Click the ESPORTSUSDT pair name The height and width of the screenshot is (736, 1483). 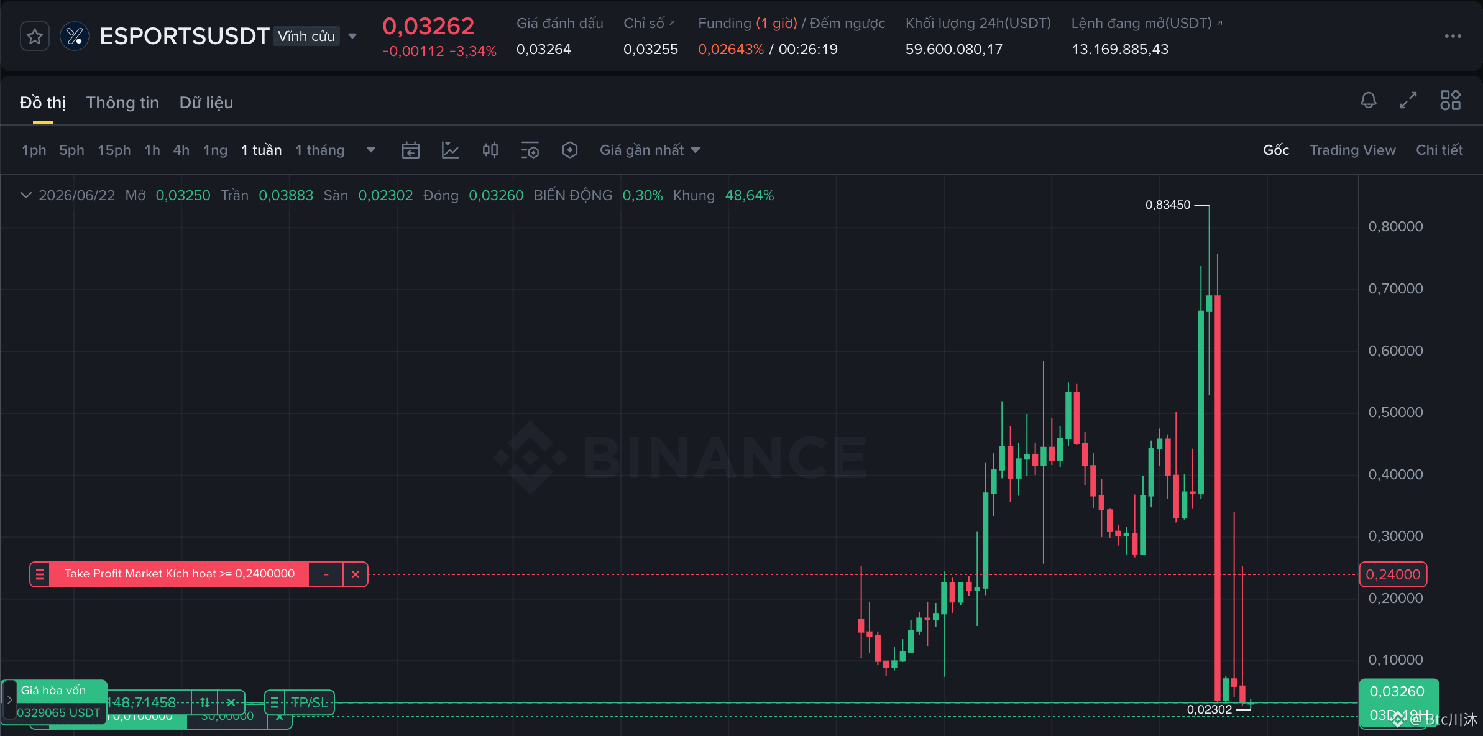tap(184, 36)
